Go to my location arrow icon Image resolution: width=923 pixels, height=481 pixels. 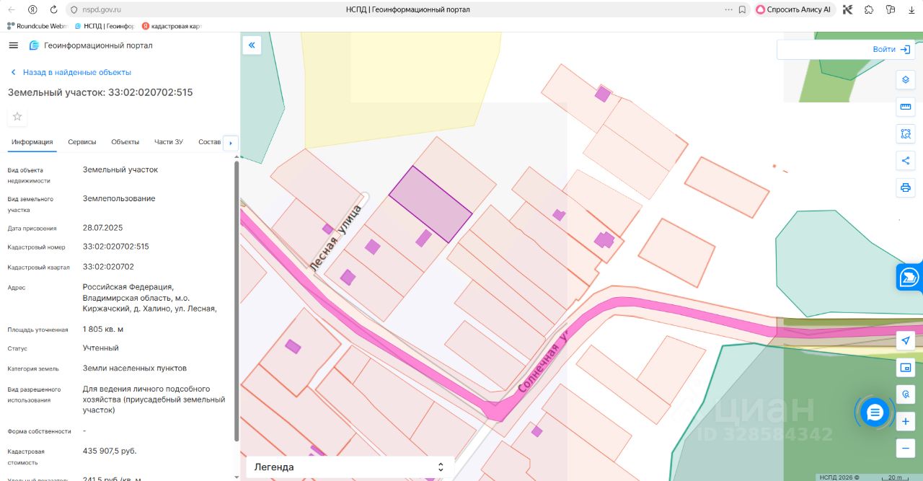coord(905,341)
